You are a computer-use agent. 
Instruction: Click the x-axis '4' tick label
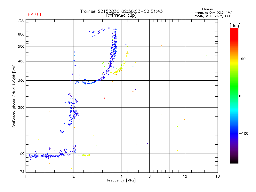(122, 176)
